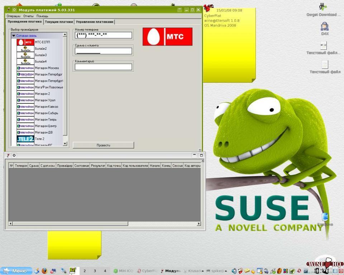
Task: Collapse the Сотовая связь provider group
Action: (x=14, y=36)
